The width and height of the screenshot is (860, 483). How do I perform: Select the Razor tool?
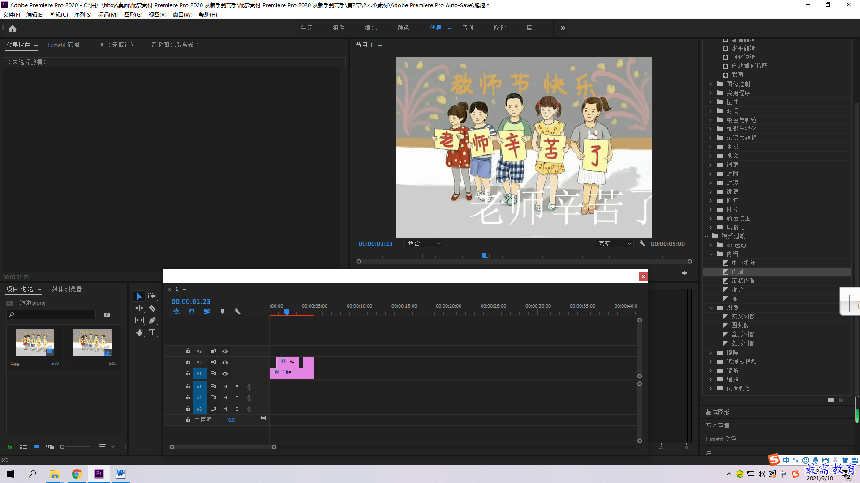point(152,308)
